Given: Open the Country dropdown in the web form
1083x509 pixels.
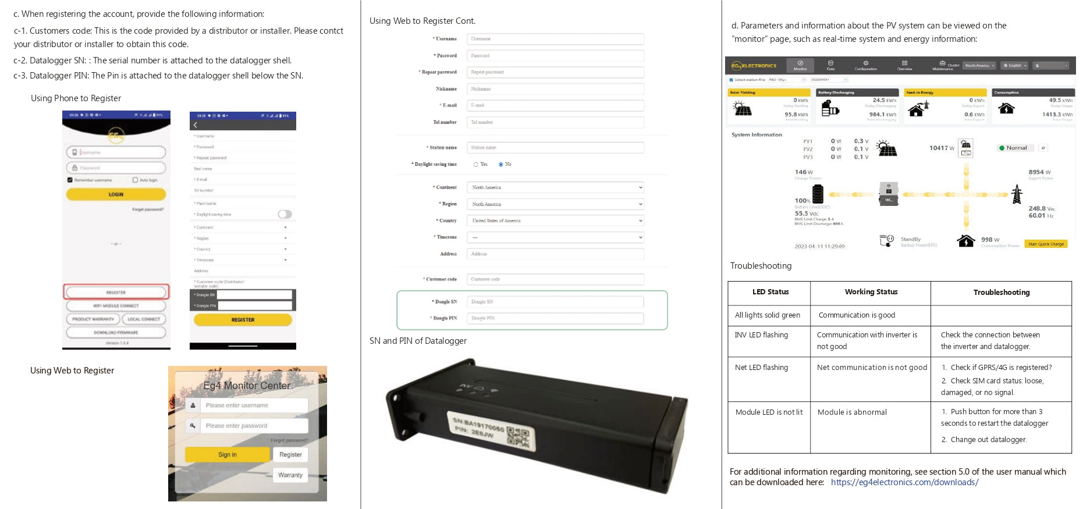Looking at the screenshot, I should pos(555,221).
